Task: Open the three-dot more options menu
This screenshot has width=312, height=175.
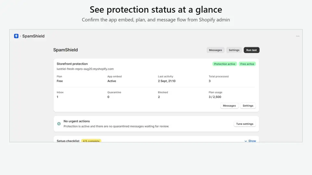Action: [x=297, y=36]
